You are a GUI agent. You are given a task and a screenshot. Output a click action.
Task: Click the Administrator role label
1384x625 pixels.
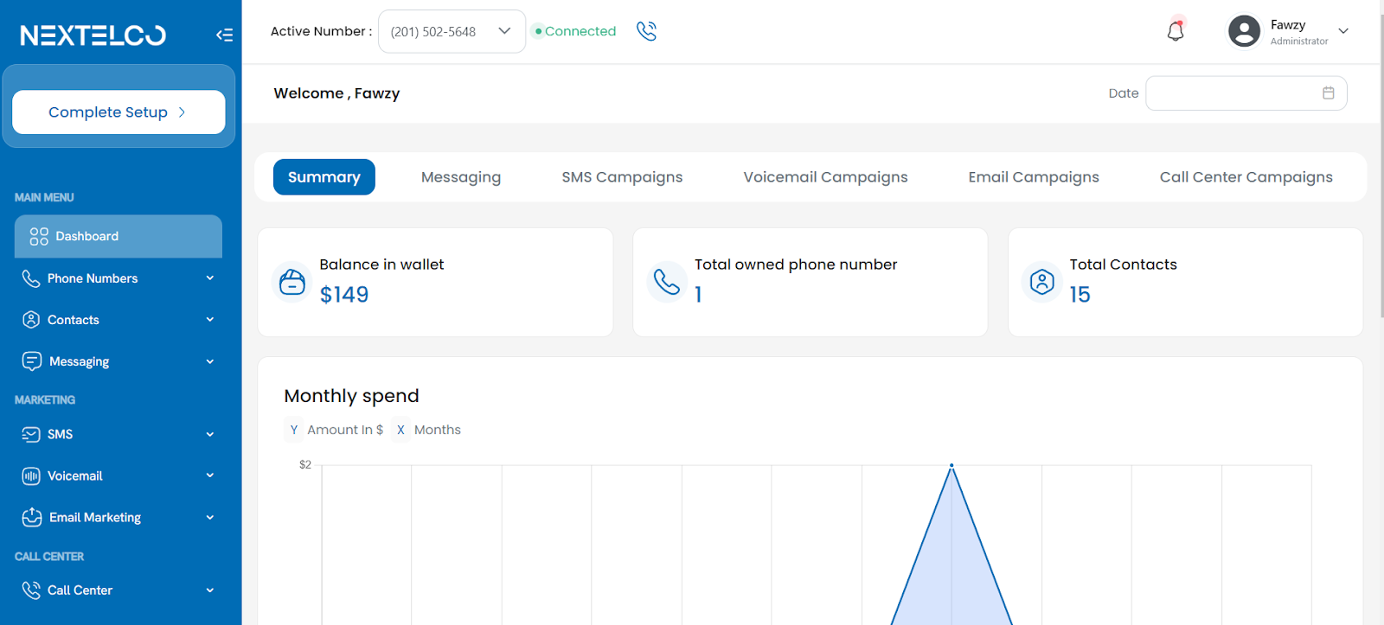point(1299,41)
